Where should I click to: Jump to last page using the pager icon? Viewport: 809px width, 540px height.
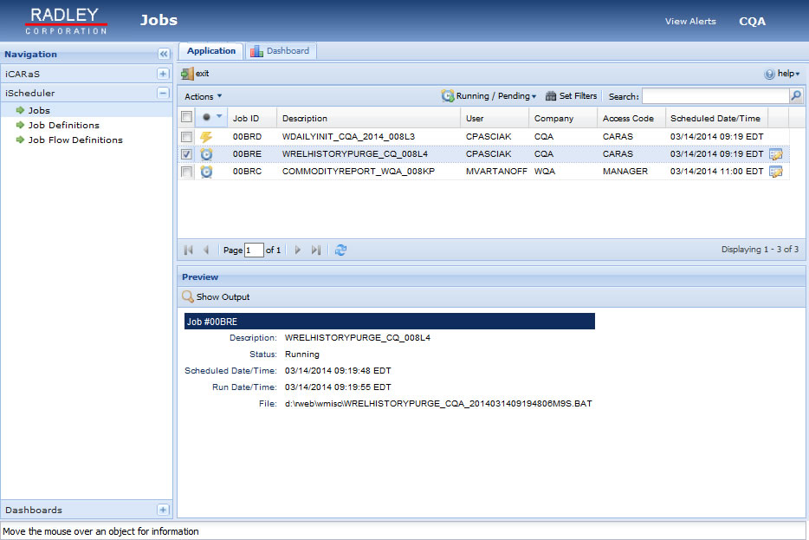pyautogui.click(x=315, y=250)
